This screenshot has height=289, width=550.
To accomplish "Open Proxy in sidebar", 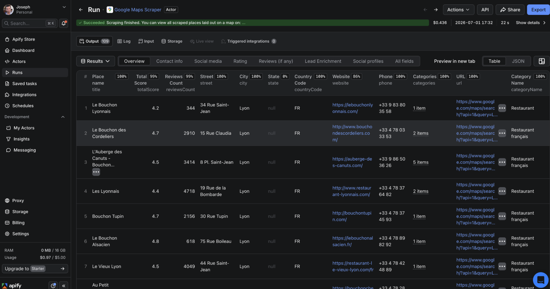I will tap(35, 200).
